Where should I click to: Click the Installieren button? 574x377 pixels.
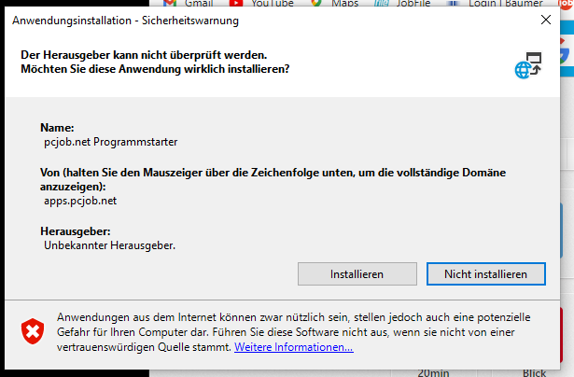357,273
